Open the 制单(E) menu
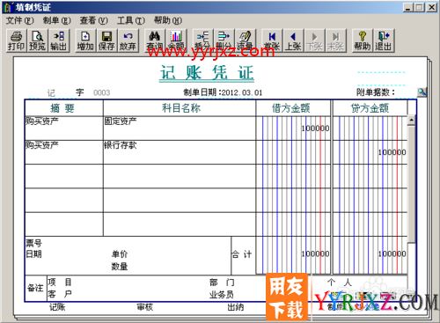This screenshot has height=323, width=440. tap(56, 20)
